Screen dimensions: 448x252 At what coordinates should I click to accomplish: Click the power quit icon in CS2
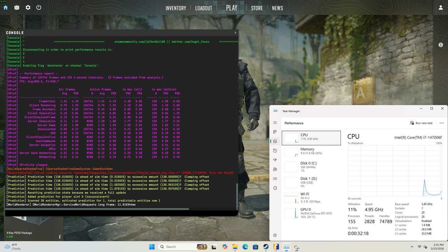tap(39, 8)
